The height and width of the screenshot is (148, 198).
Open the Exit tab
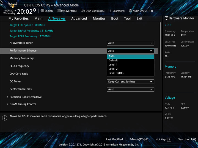pyautogui.click(x=139, y=19)
